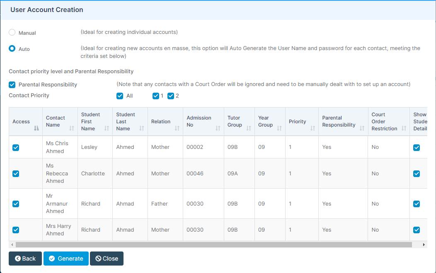Click the Student Last Name header text
The image size is (436, 273).
126,122
